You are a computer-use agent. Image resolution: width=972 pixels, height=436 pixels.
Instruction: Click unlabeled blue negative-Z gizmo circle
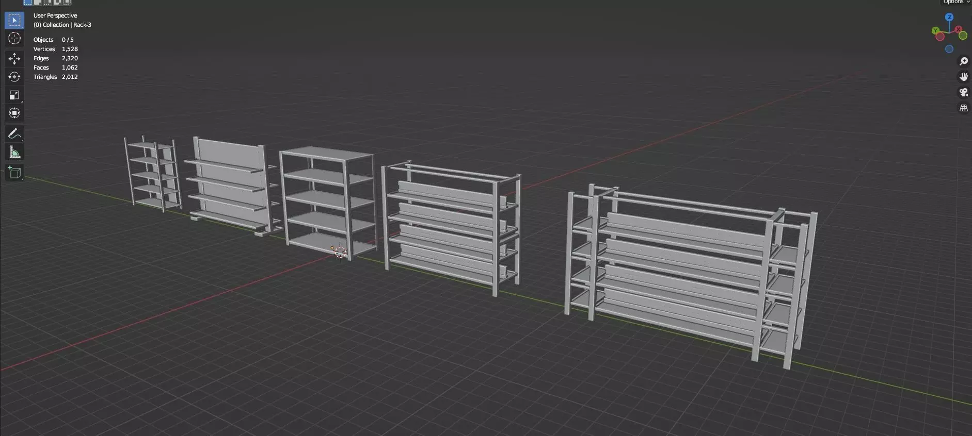(x=949, y=49)
